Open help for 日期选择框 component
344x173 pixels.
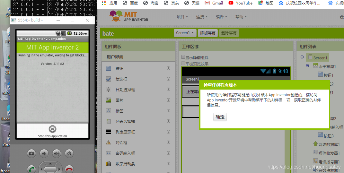tap(169, 90)
